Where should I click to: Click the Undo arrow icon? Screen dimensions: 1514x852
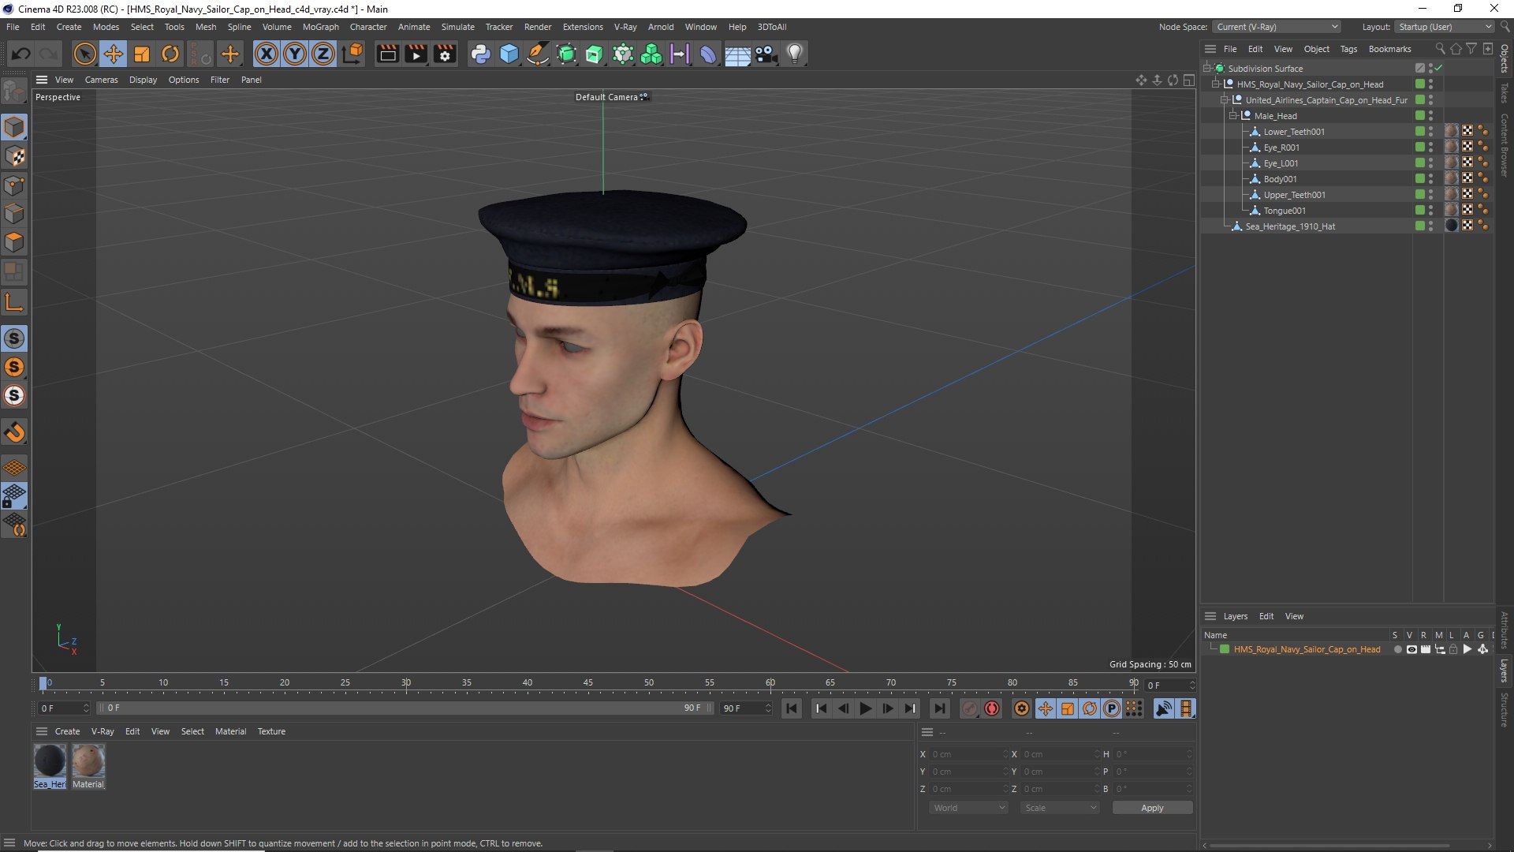click(x=21, y=54)
